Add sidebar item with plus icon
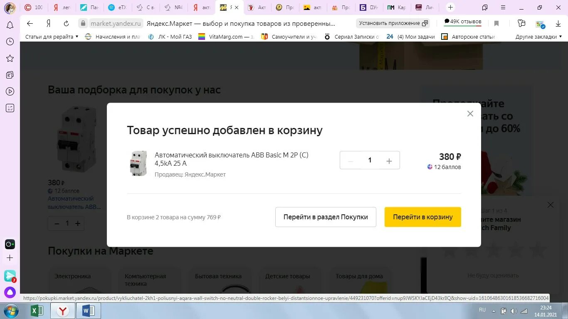The height and width of the screenshot is (319, 568). pos(10,258)
